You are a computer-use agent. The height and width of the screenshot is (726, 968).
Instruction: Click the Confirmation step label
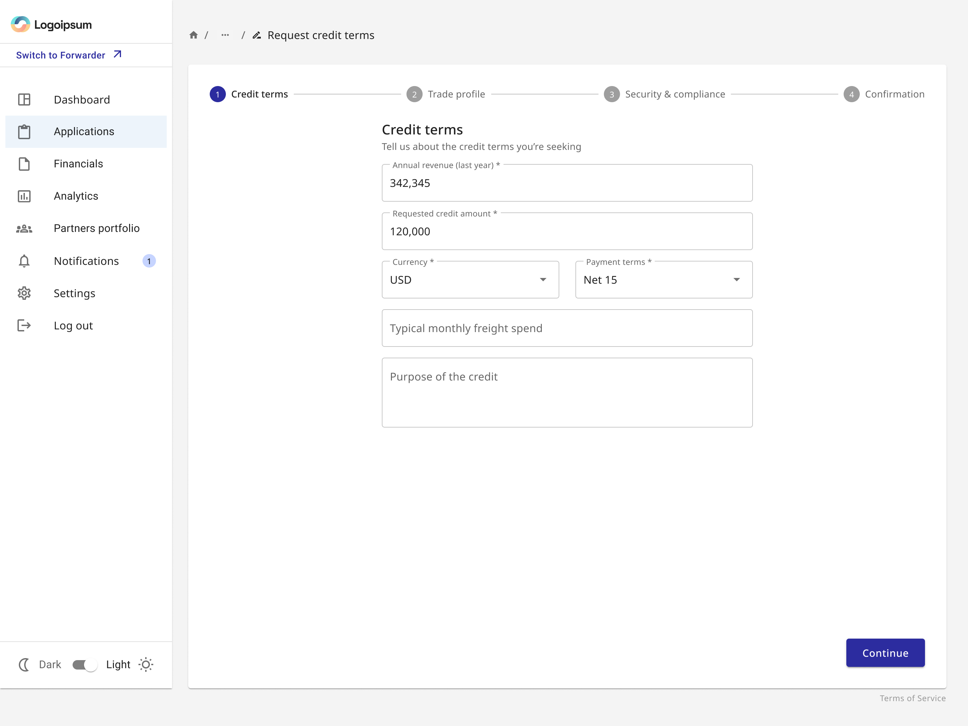(x=894, y=94)
